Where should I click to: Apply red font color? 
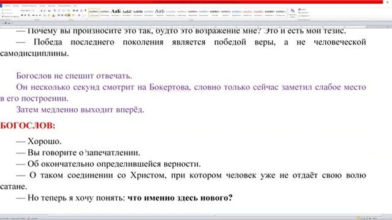53,15
